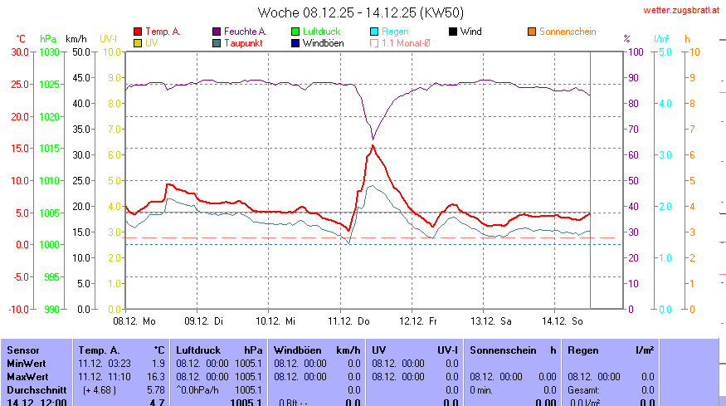This screenshot has height=406, width=726.
Task: Click the Sensor column header in table
Action: pos(23,351)
